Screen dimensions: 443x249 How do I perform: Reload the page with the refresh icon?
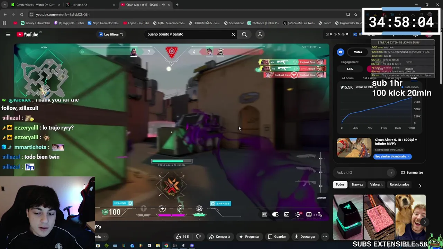pyautogui.click(x=21, y=15)
